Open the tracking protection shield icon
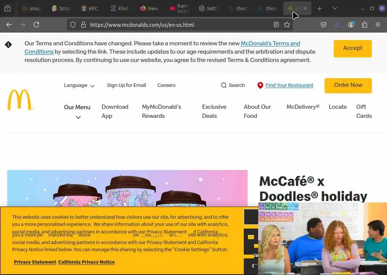 point(73,25)
